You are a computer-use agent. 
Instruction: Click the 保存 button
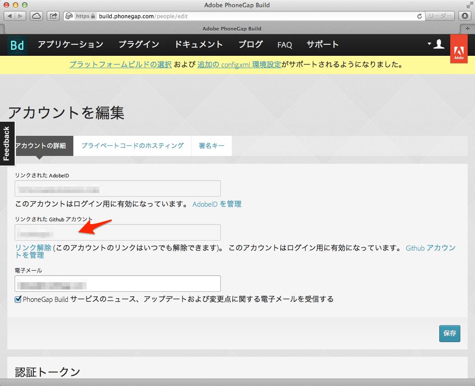point(449,333)
